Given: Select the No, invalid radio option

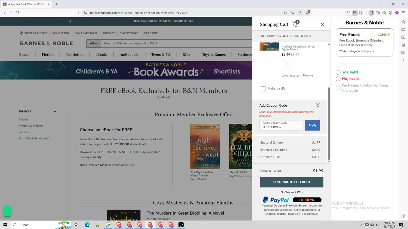Looking at the screenshot, I should click(x=338, y=79).
